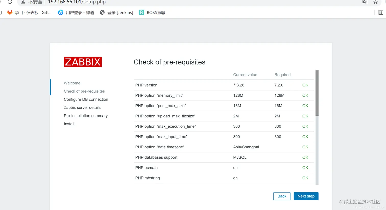Click OK status for date.timezone

click(305, 147)
